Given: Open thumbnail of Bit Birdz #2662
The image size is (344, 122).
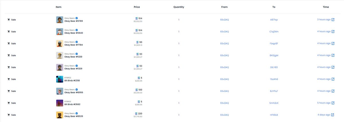Looking at the screenshot, I should (x=60, y=103).
